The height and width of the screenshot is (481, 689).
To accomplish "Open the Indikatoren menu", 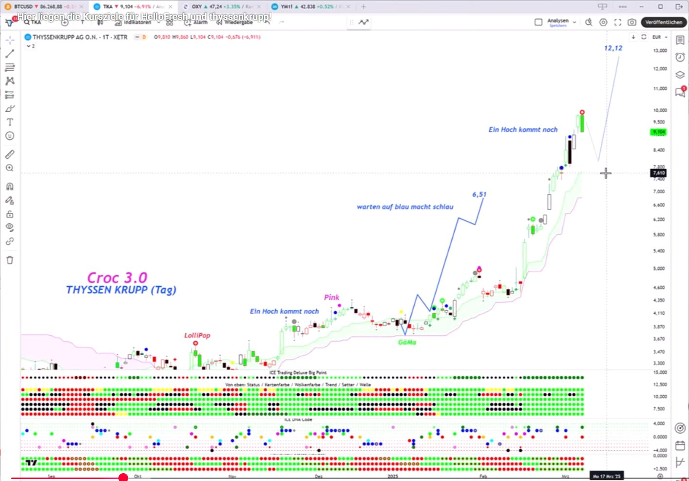I will coord(134,22).
